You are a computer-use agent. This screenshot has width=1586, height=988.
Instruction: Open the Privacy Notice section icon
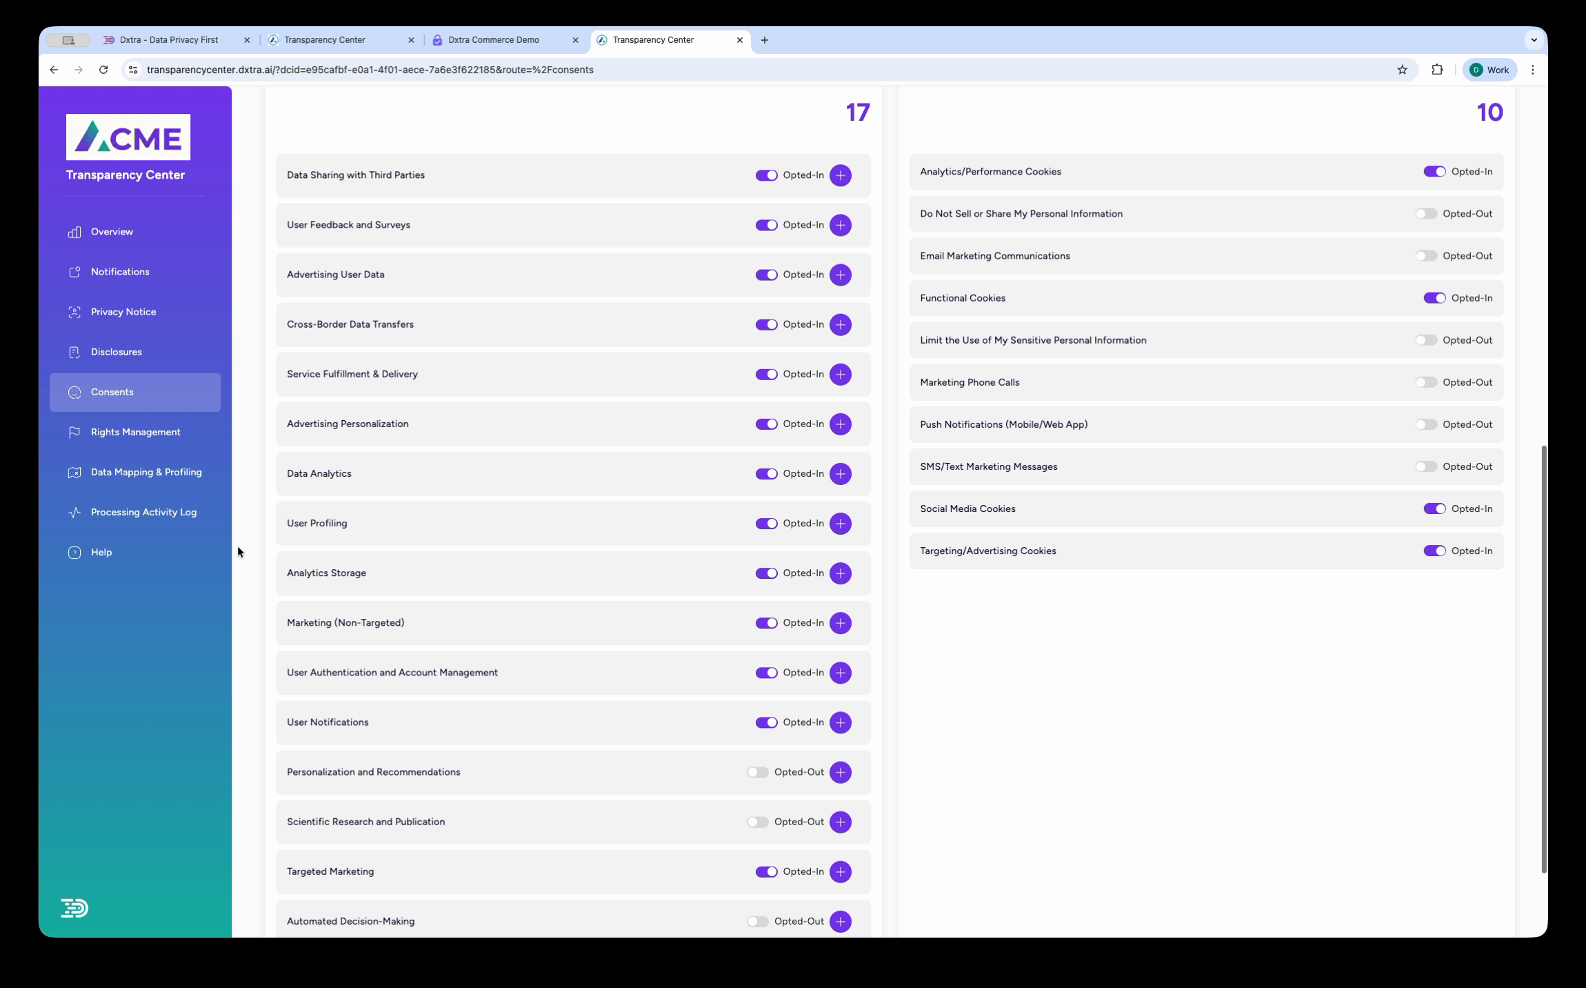(74, 312)
